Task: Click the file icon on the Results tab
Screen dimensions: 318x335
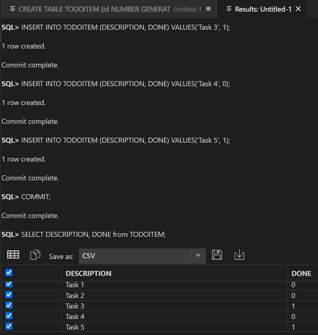Action: coord(230,9)
